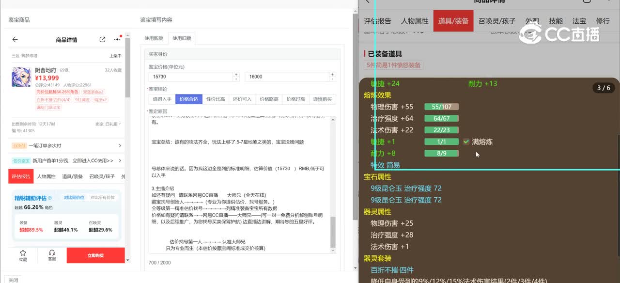Click the 客服 headset icon

52,253
